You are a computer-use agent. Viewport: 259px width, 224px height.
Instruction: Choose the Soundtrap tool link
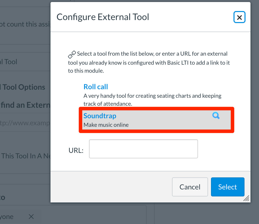[x=100, y=116]
